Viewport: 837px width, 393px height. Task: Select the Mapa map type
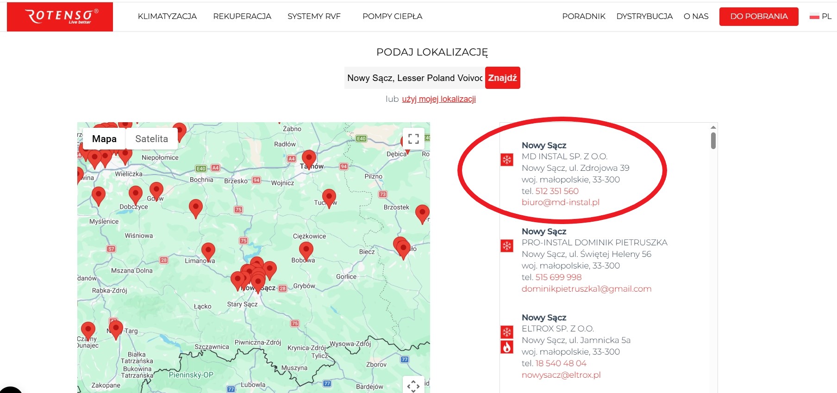click(104, 139)
